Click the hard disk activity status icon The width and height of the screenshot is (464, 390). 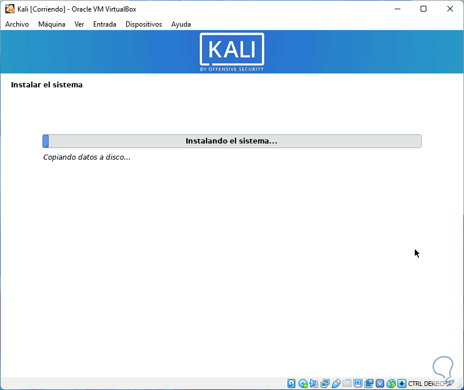[x=291, y=384]
